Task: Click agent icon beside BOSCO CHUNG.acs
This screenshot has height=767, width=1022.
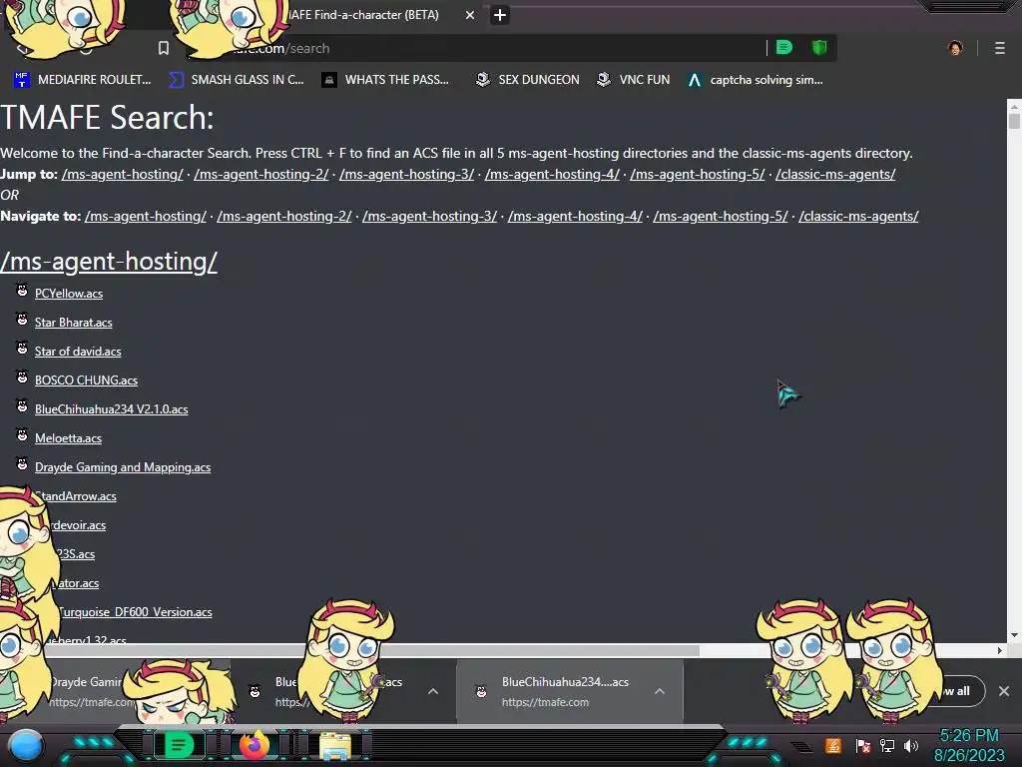Action: [x=22, y=377]
